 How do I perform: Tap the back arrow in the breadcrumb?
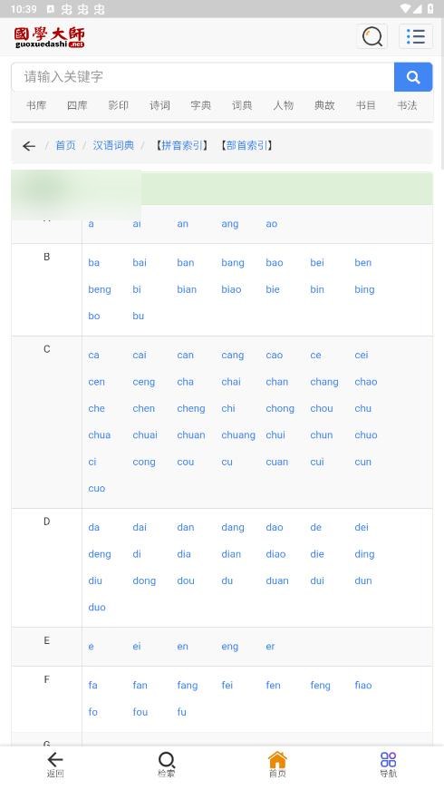(29, 146)
